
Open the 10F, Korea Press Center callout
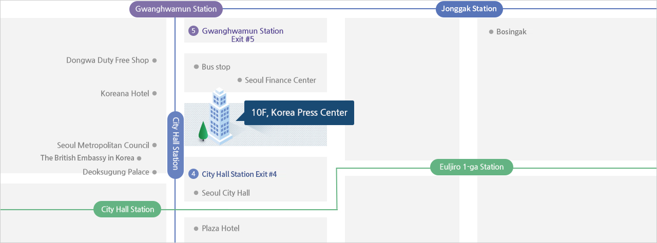click(299, 113)
